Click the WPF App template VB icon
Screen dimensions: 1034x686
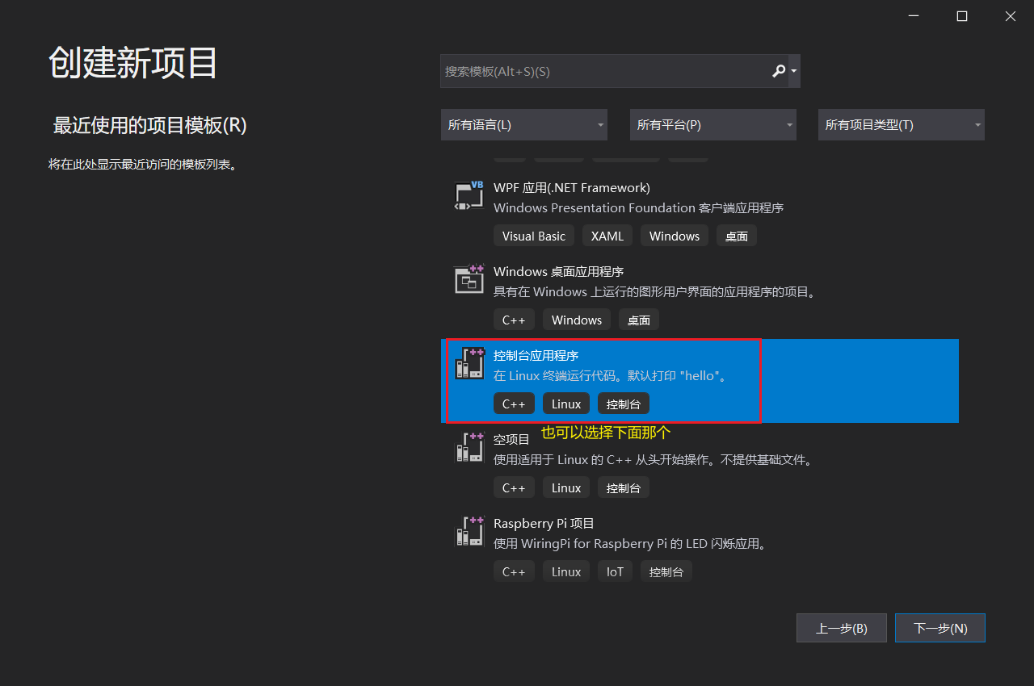(469, 196)
